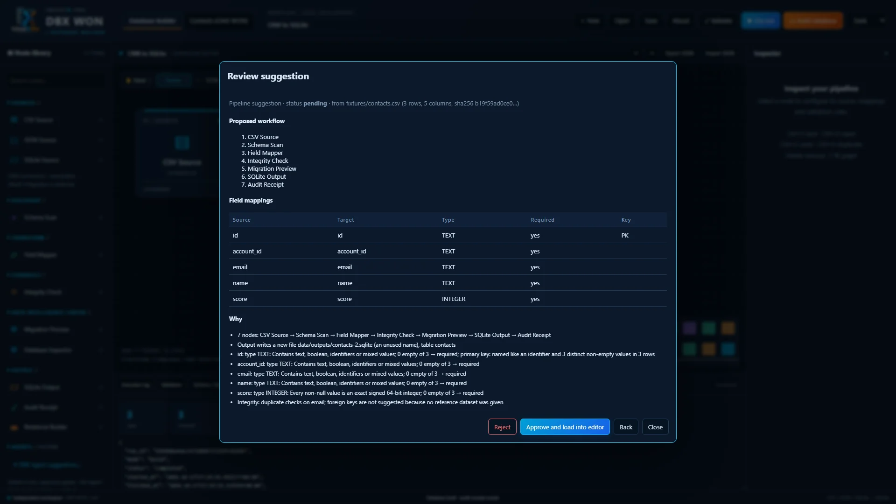
Task: Reject the pipeline suggestion
Action: tap(502, 427)
